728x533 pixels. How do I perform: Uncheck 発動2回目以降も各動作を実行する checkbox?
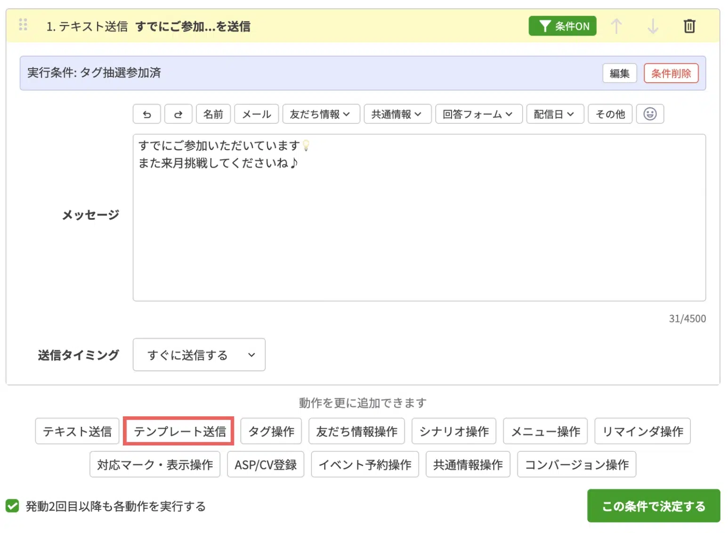click(x=12, y=506)
